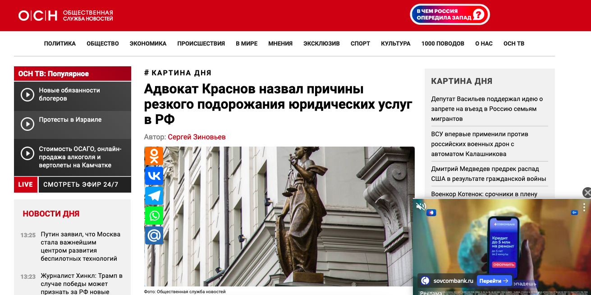This screenshot has height=295, width=591.
Task: Share article on Odnoklassniki
Action: (x=154, y=156)
